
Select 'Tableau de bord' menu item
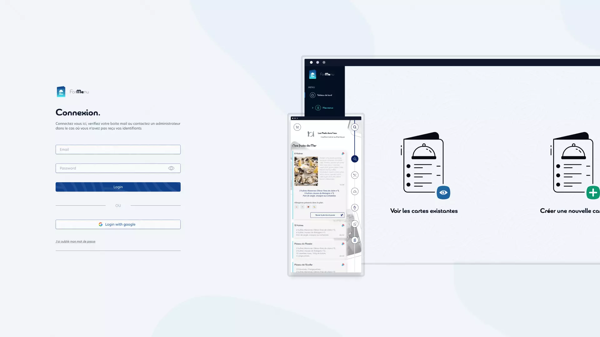coord(324,95)
